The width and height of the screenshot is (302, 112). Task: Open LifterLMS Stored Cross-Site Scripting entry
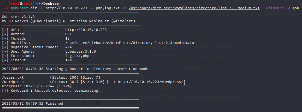176,72
